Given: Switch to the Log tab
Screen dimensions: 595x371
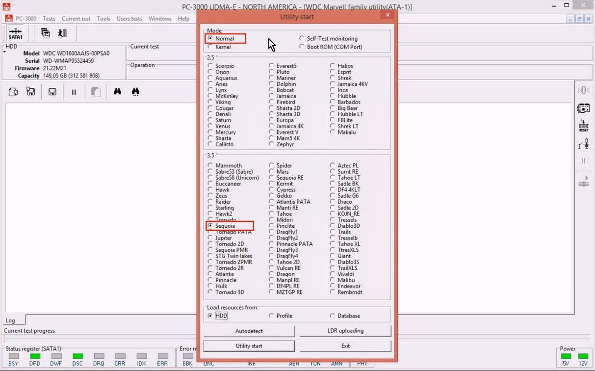Looking at the screenshot, I should click(10, 320).
